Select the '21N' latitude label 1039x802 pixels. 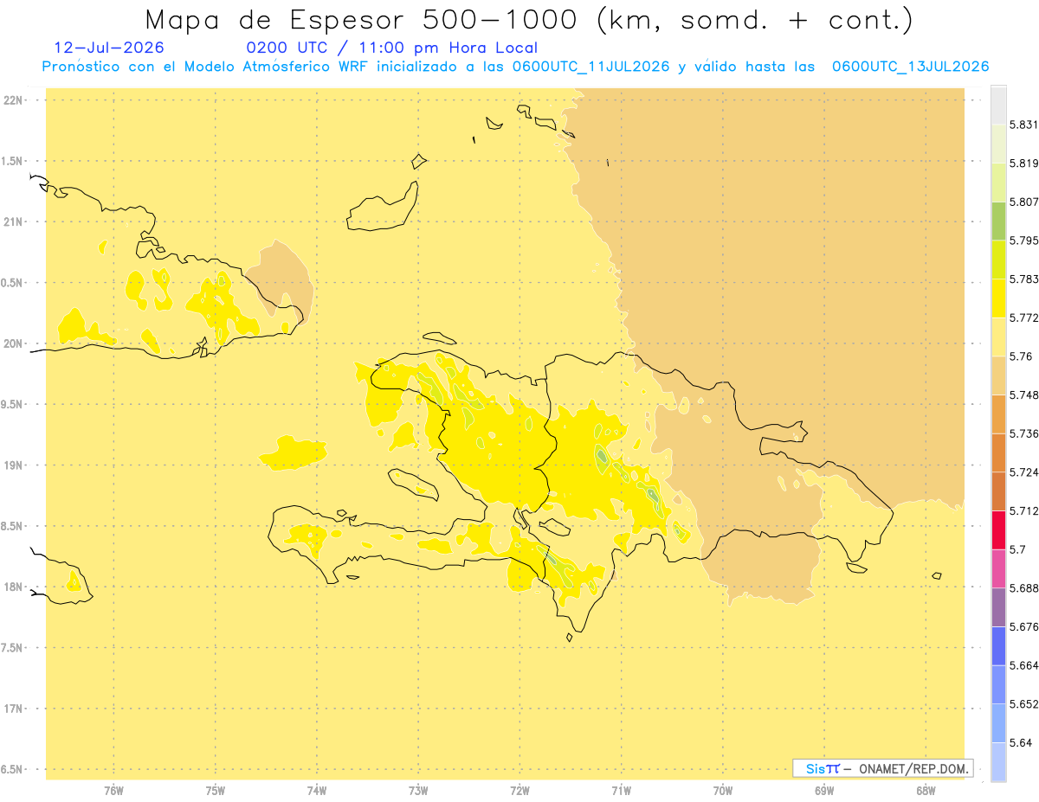click(x=13, y=222)
